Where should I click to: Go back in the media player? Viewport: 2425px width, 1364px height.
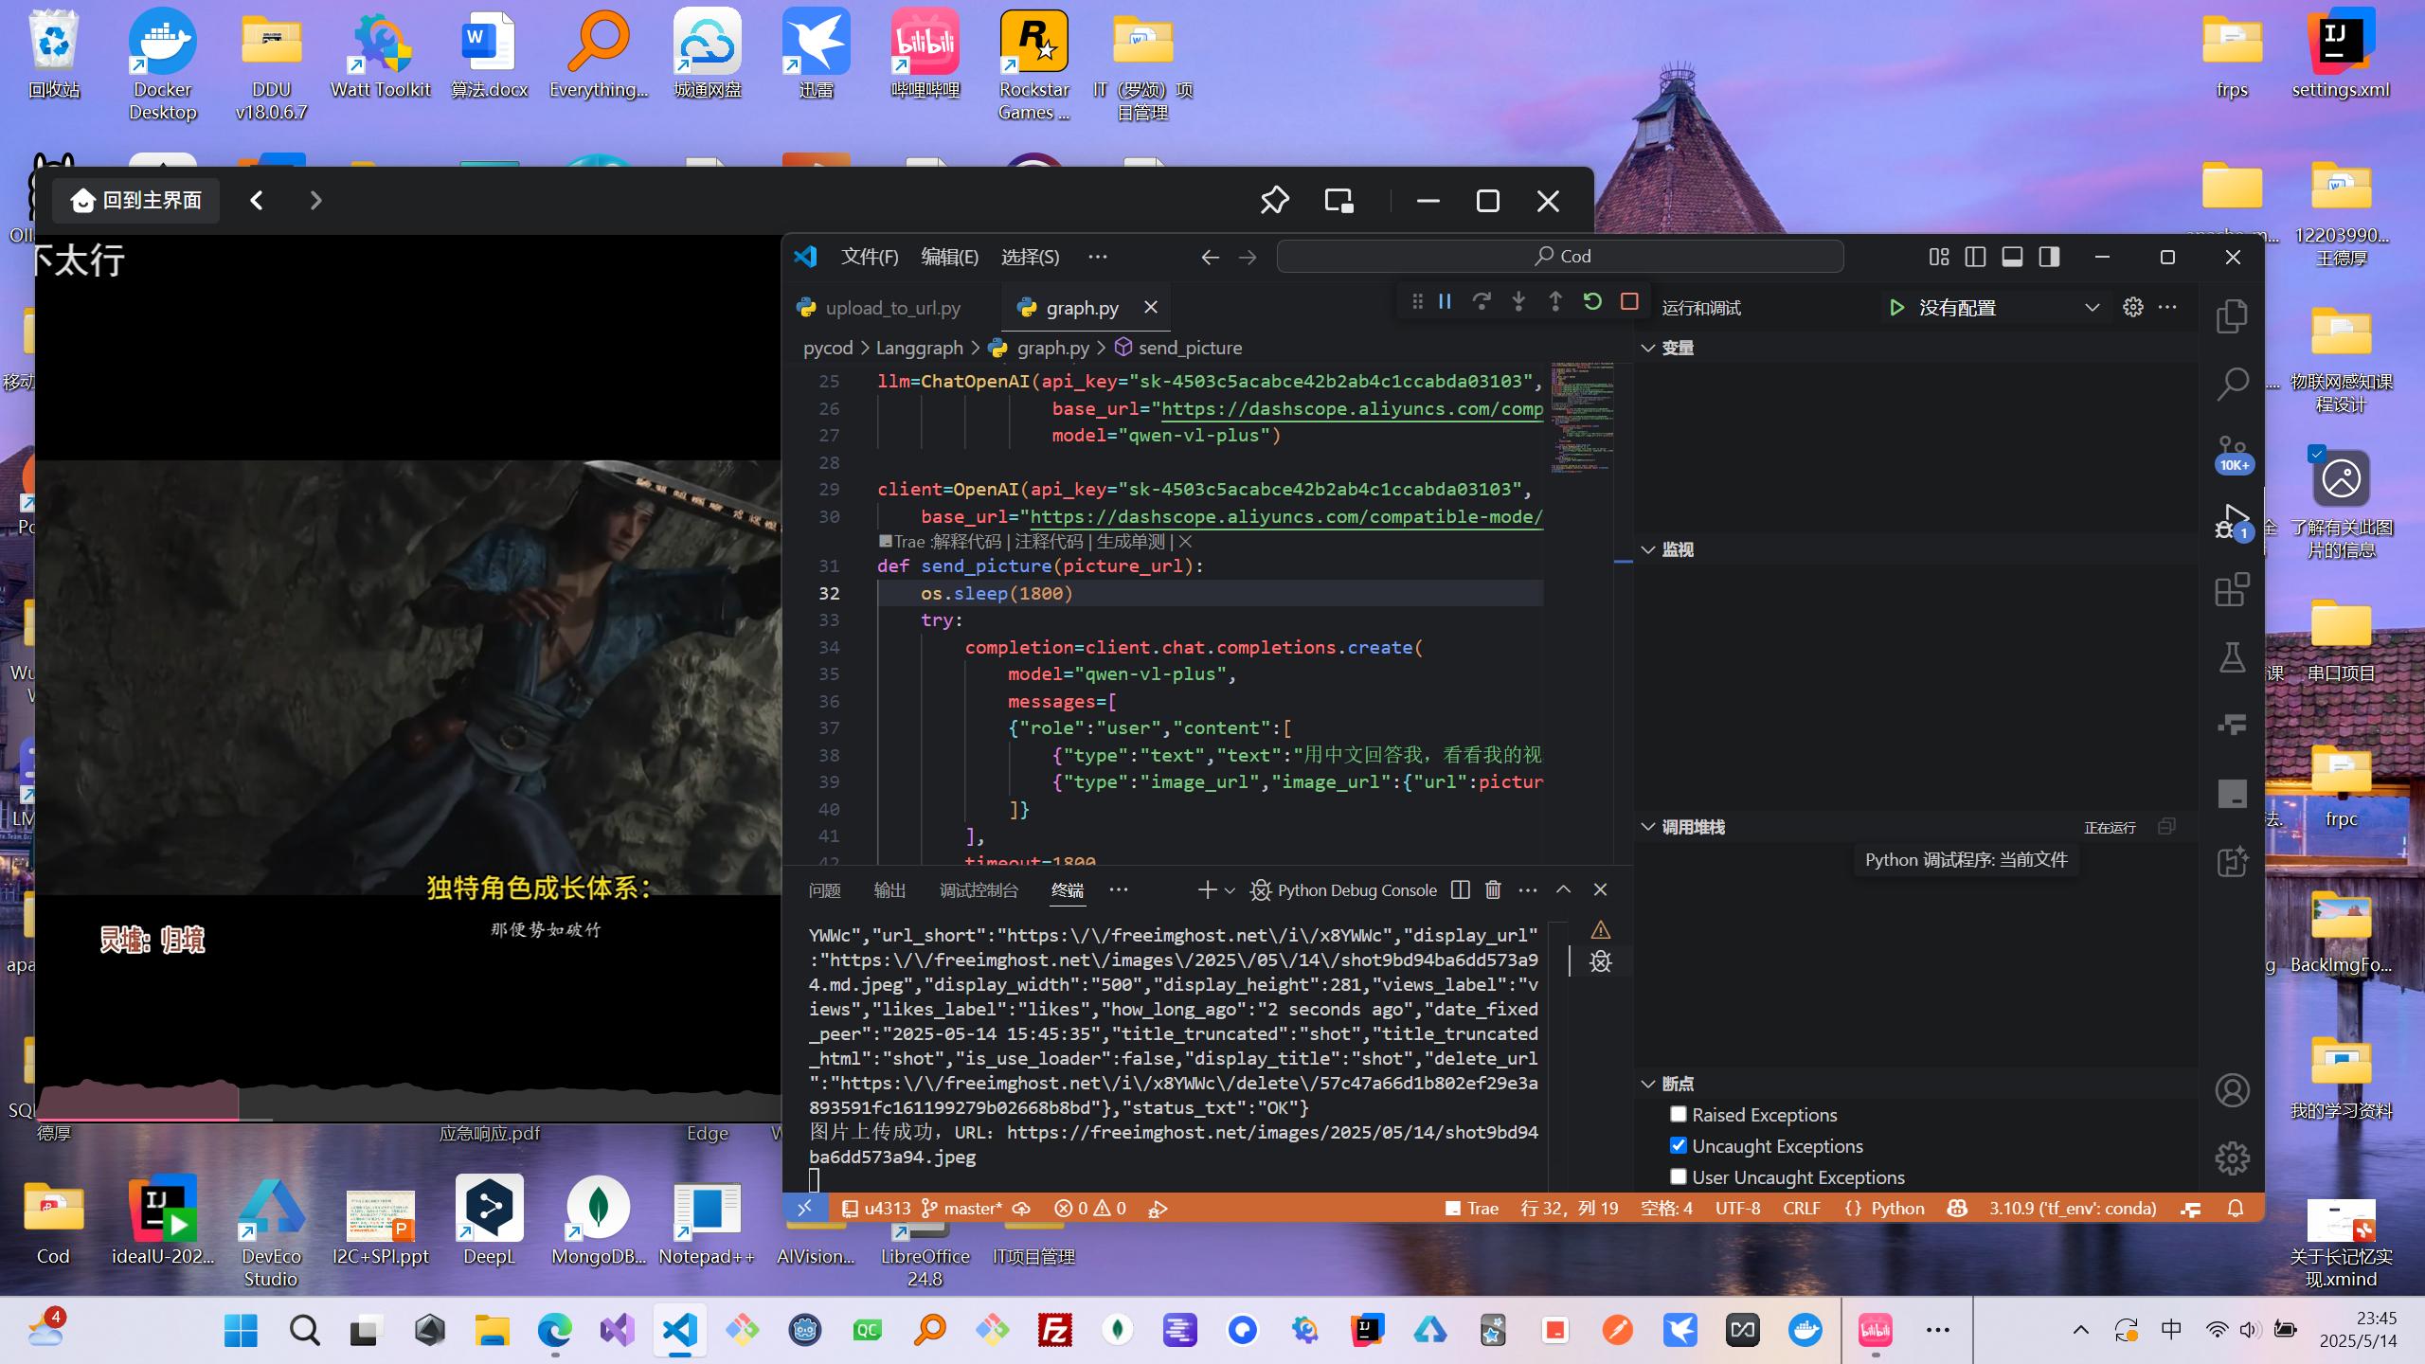tap(257, 201)
